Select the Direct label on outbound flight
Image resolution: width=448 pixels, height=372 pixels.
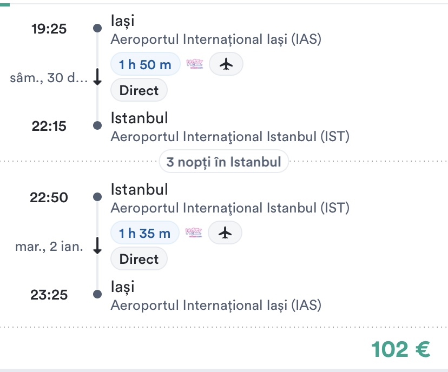coord(139,90)
